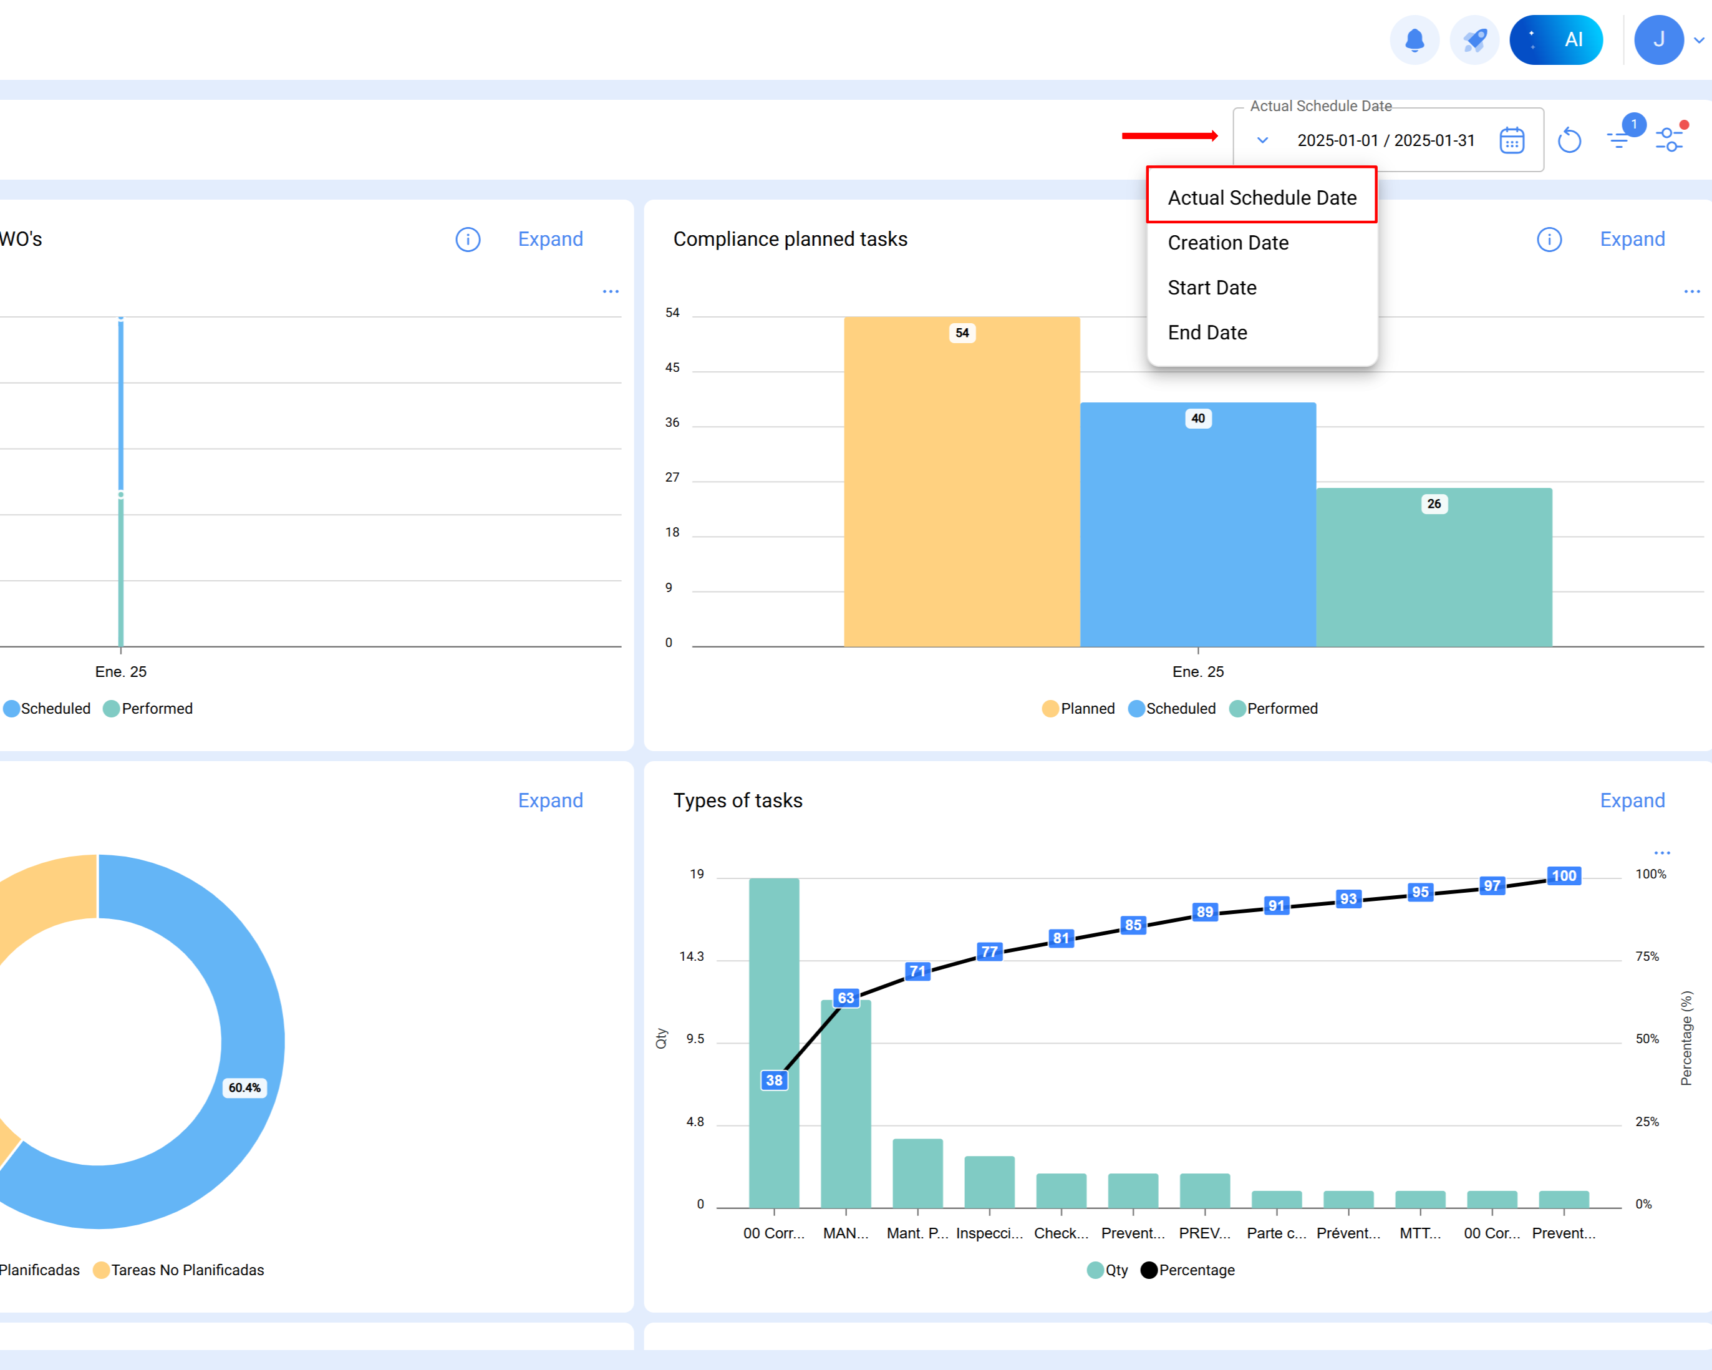Open three-dot menu on compliance chart
Image resolution: width=1712 pixels, height=1370 pixels.
pos(1691,291)
